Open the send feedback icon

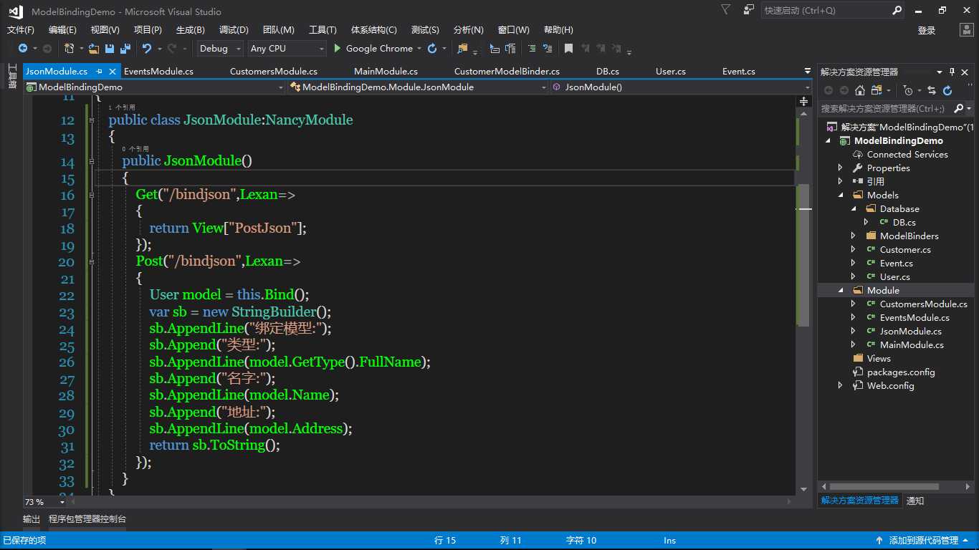(749, 10)
